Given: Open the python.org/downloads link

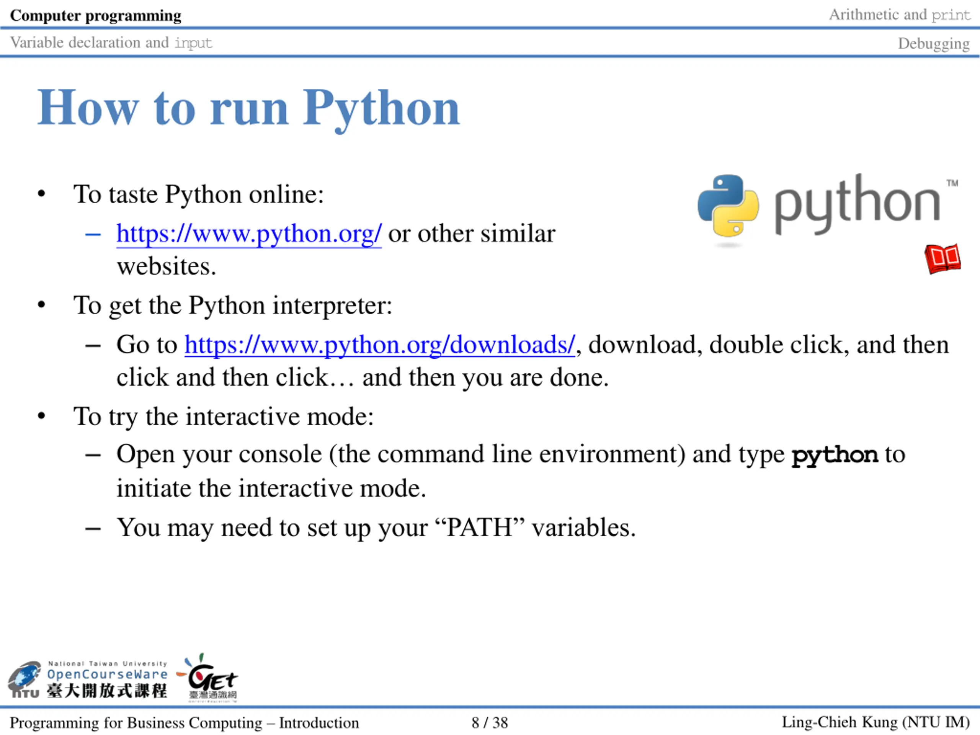Looking at the screenshot, I should coord(380,345).
